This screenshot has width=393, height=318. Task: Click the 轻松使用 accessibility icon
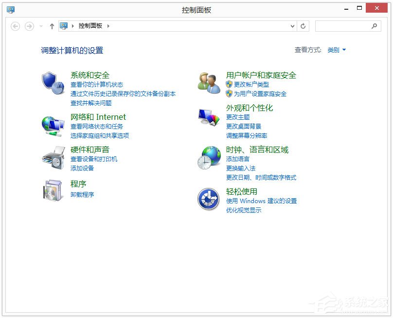(209, 199)
